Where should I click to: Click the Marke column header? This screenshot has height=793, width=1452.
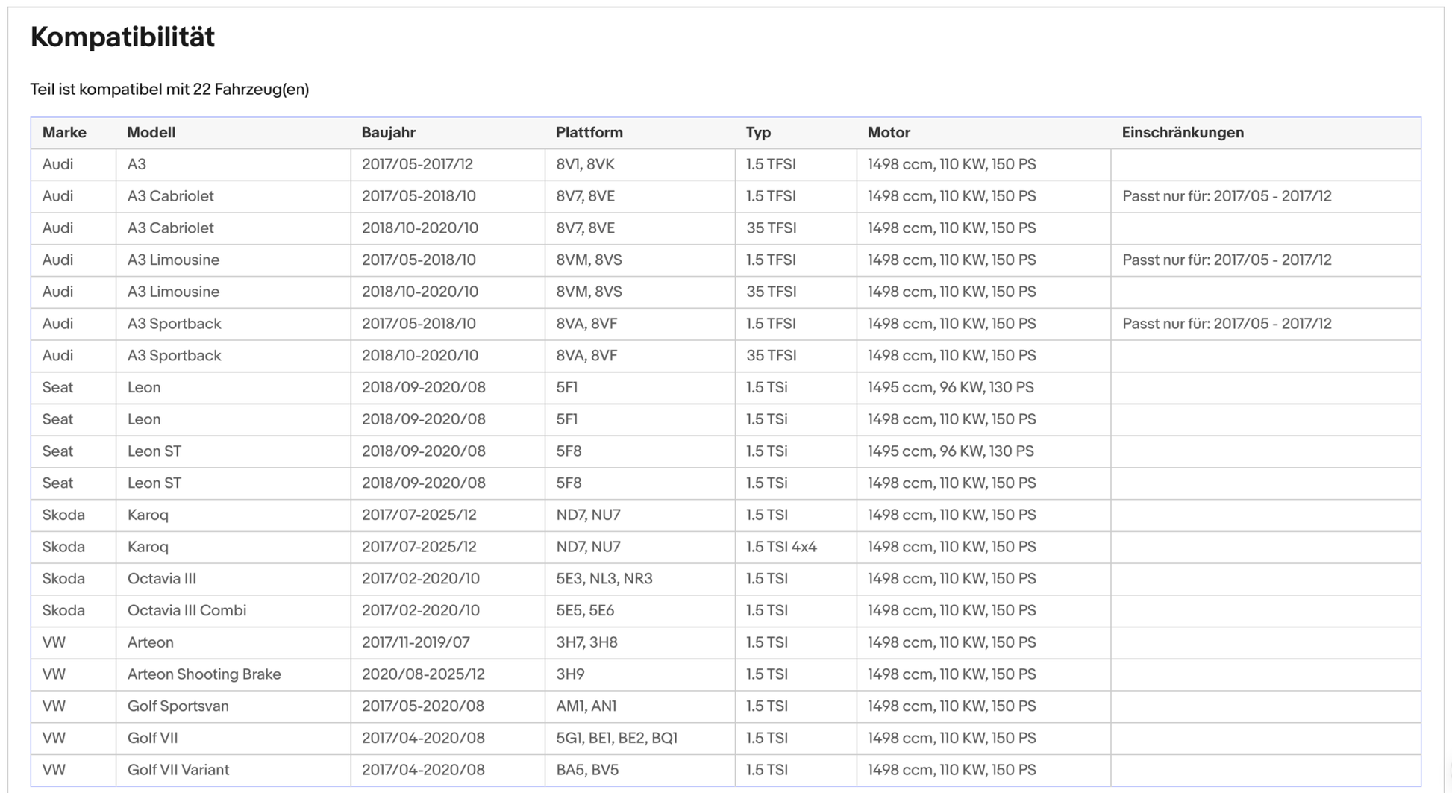(64, 133)
